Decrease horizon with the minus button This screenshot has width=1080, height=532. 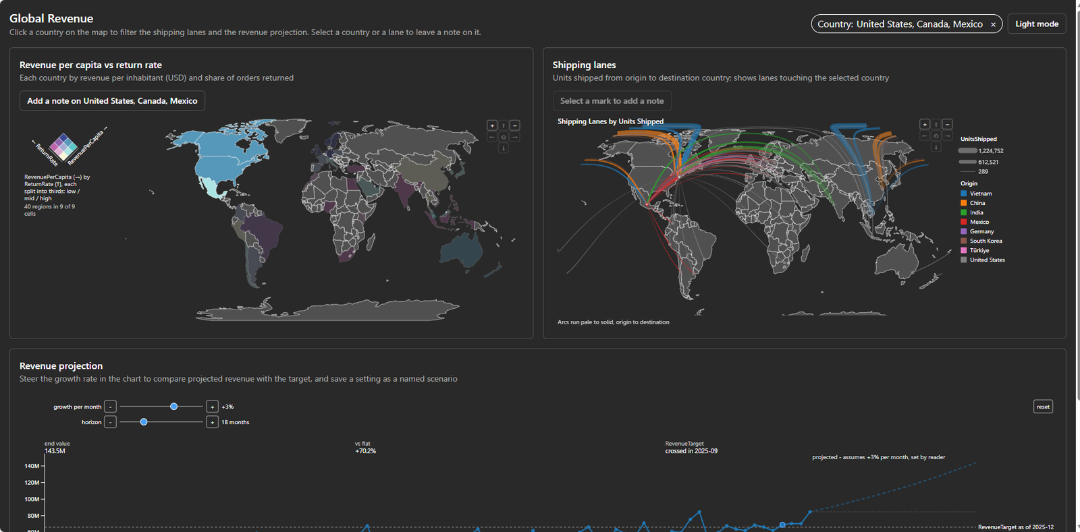click(111, 422)
